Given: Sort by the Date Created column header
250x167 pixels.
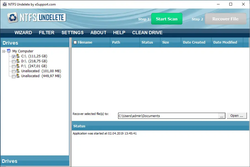Looking at the screenshot, I should coord(196,42).
